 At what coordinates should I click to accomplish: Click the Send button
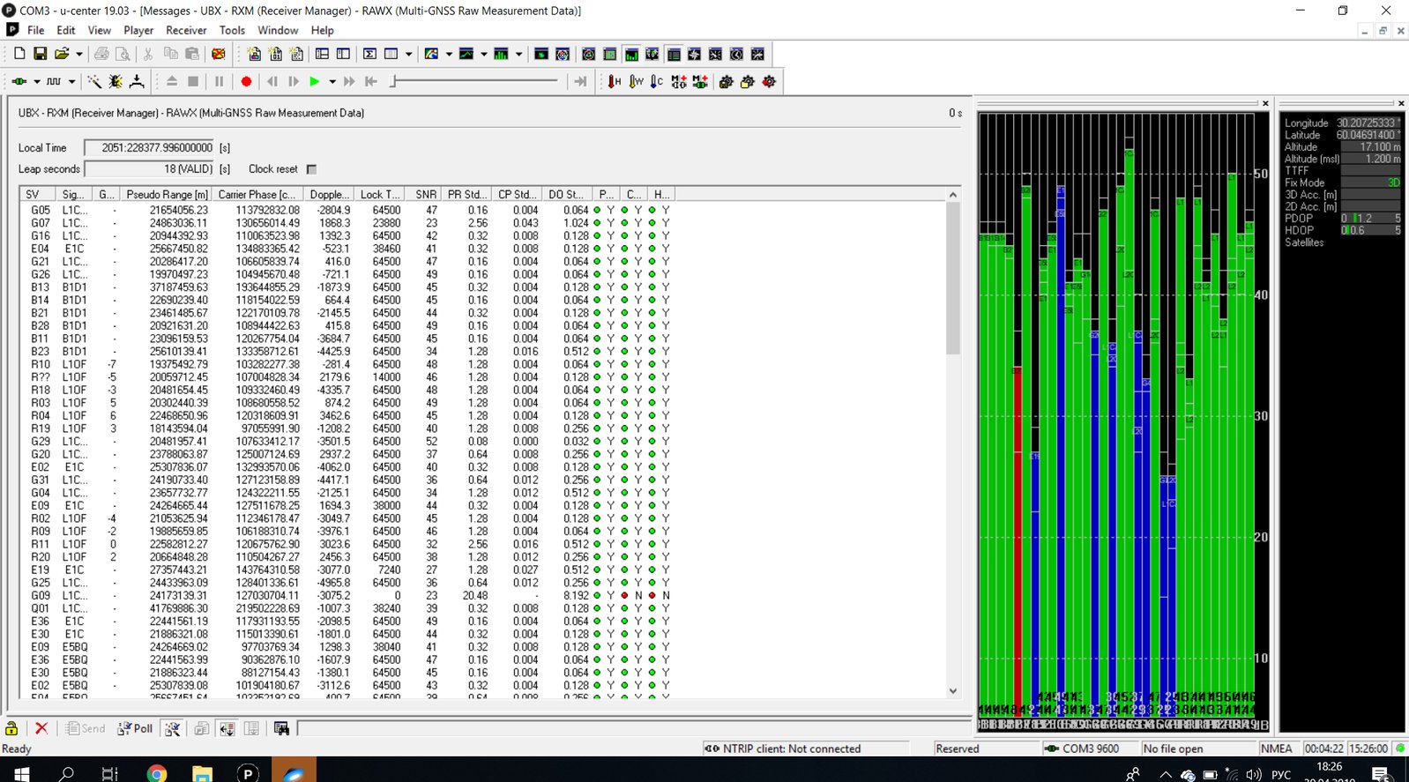tap(86, 728)
